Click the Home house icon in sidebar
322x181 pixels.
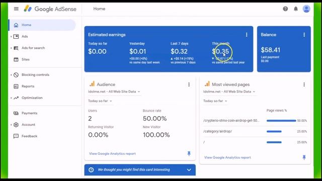pos(16,25)
